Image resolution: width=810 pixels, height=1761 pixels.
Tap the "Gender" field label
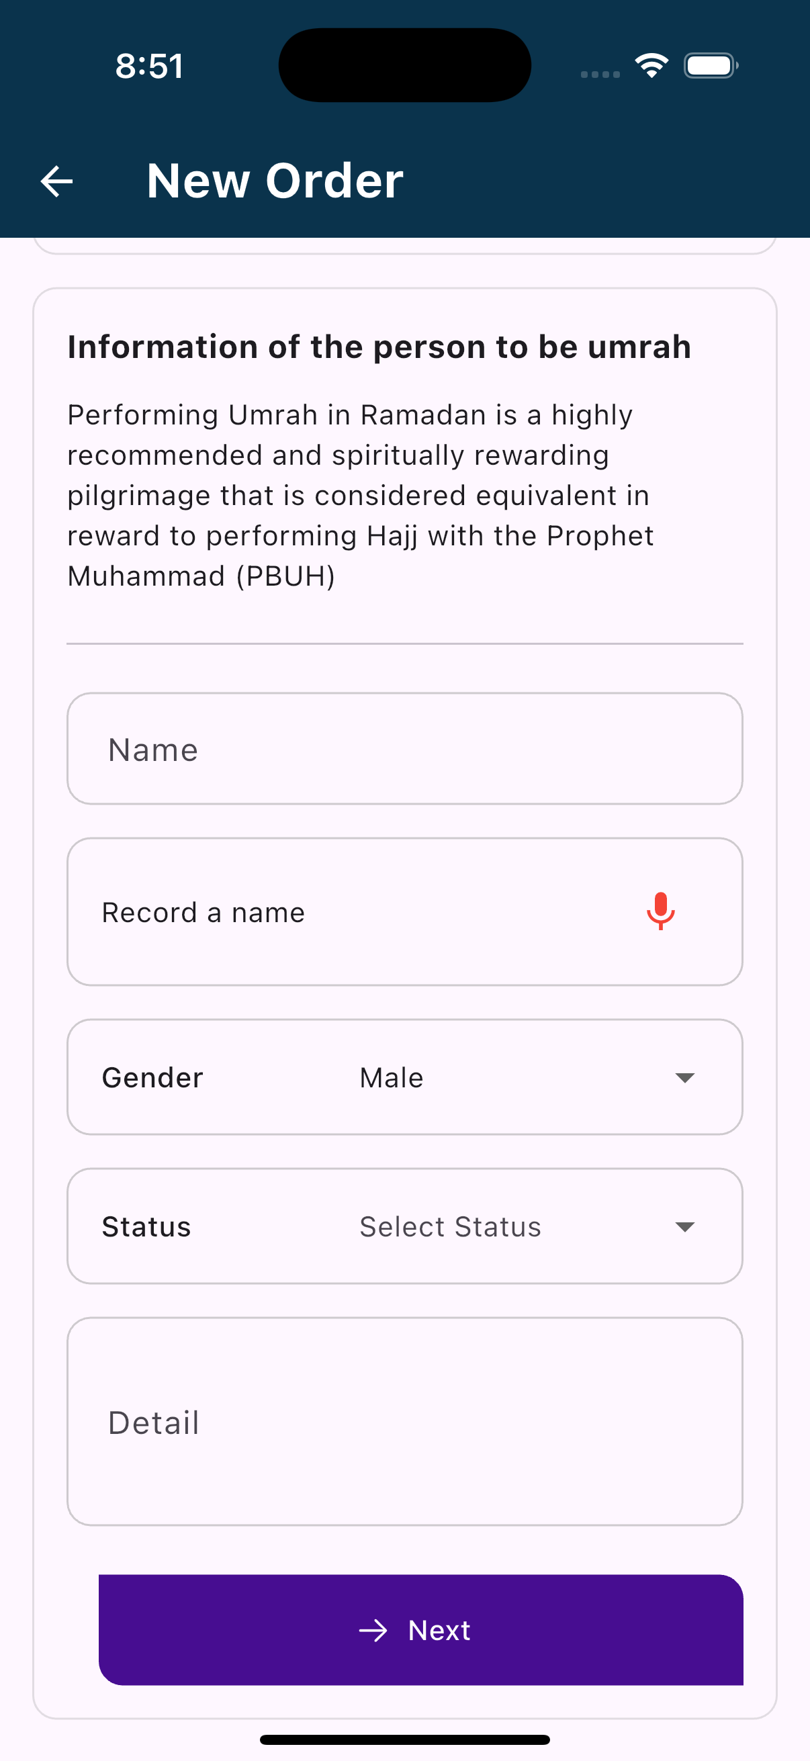152,1078
